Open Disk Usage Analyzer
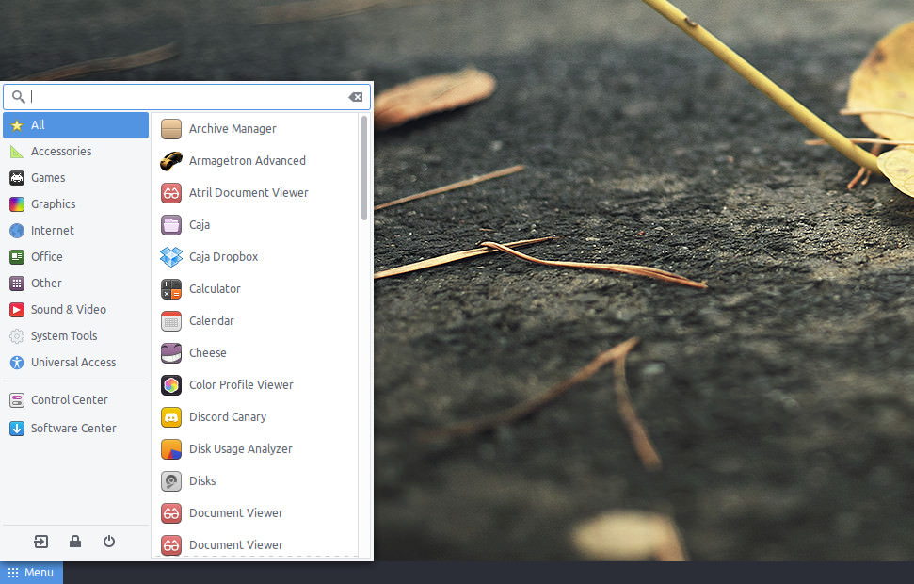Screen dimensions: 914x584 [x=255, y=450]
